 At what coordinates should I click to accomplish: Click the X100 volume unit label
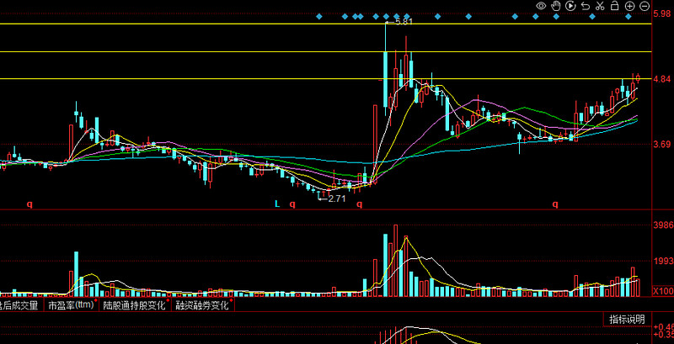pyautogui.click(x=663, y=291)
